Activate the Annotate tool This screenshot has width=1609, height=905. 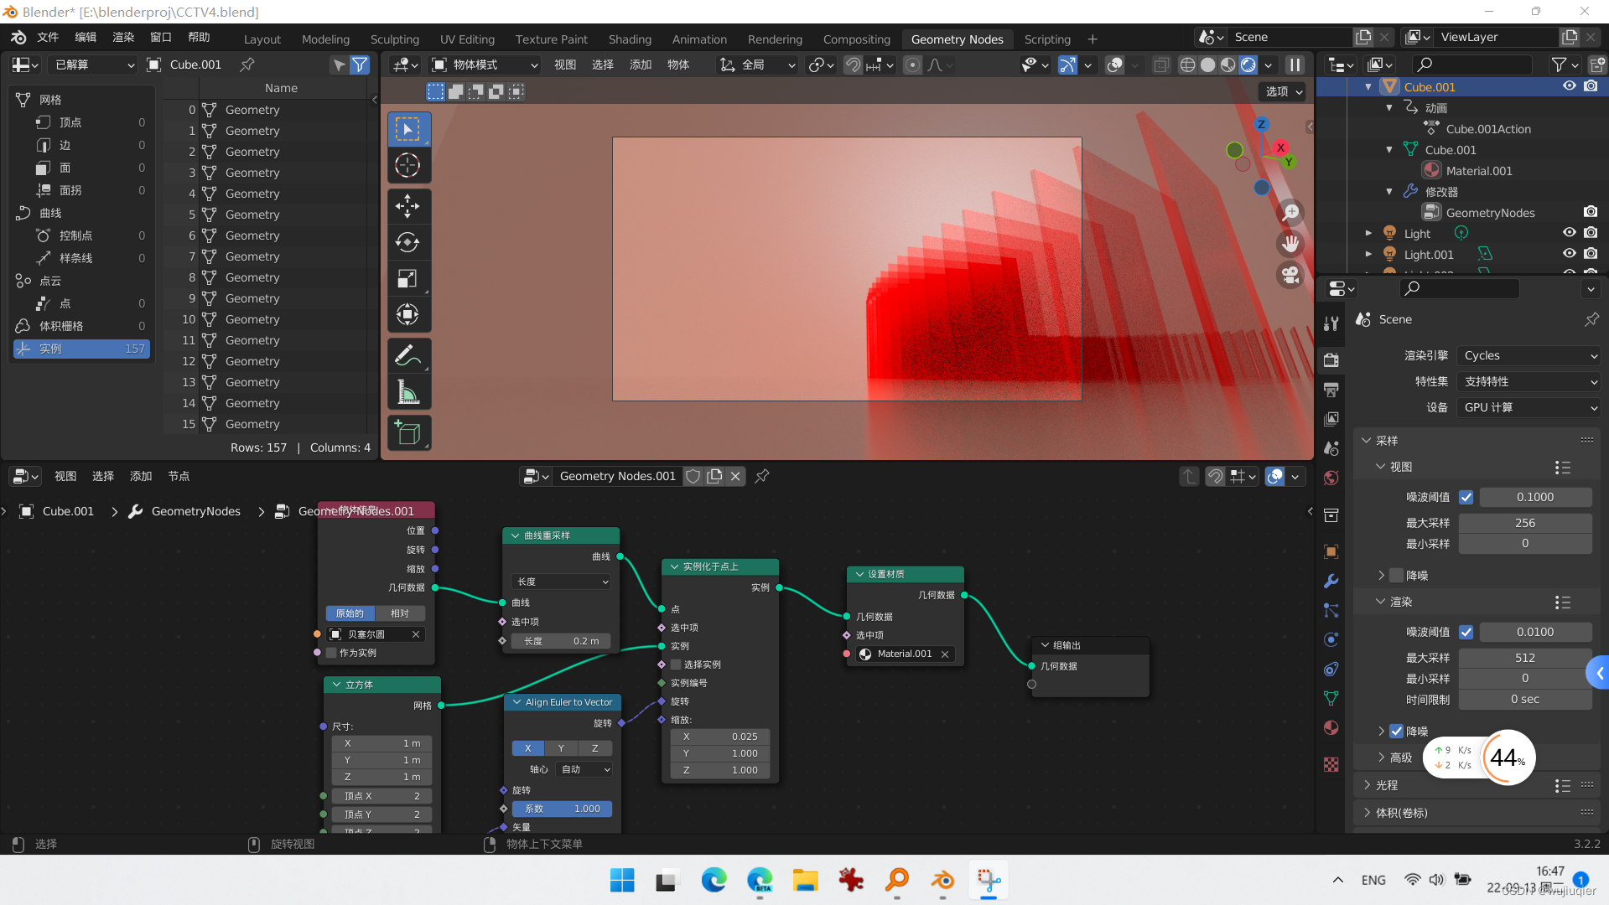408,355
